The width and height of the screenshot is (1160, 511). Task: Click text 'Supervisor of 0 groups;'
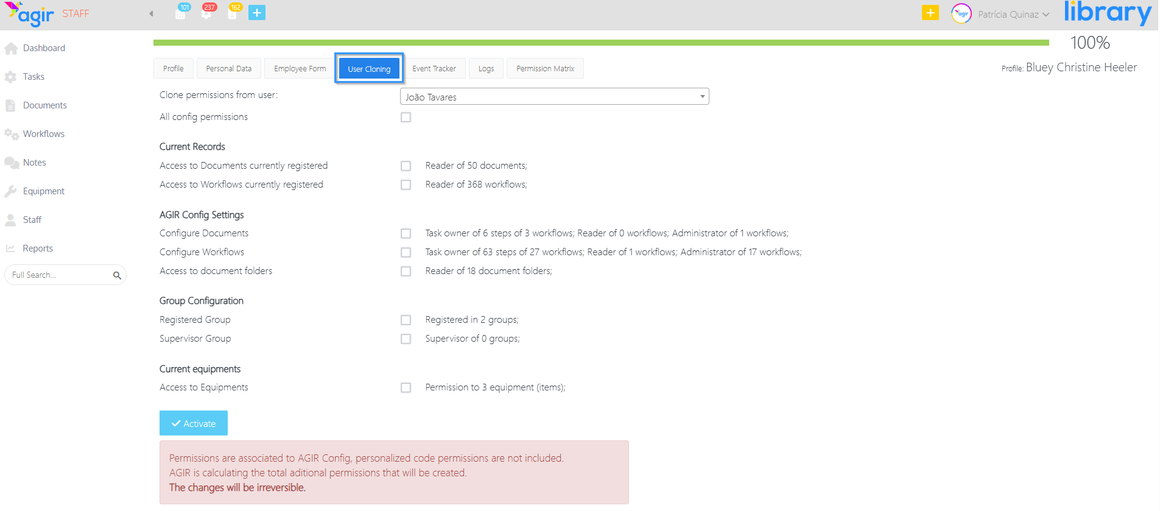[473, 339]
